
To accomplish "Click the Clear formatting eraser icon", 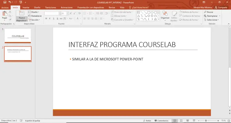I will [80, 13].
